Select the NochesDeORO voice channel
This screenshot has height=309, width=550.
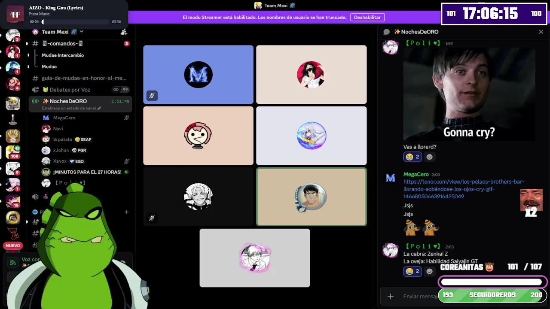pyautogui.click(x=81, y=101)
